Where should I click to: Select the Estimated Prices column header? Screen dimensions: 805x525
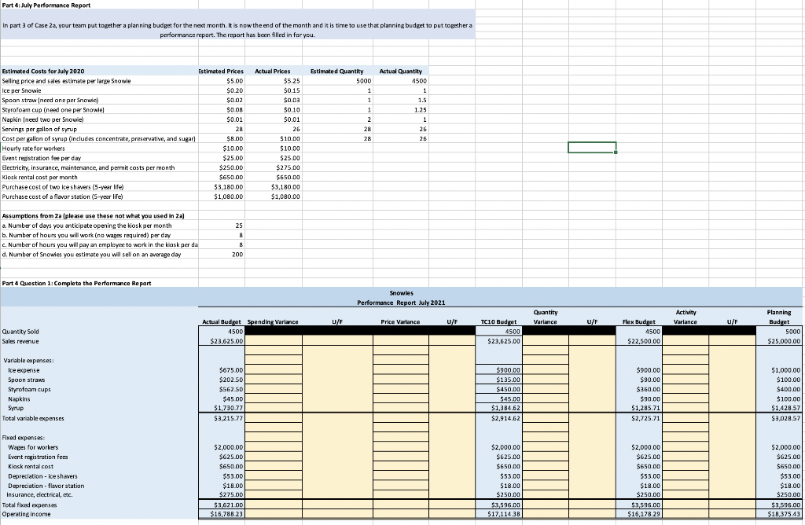pos(222,71)
